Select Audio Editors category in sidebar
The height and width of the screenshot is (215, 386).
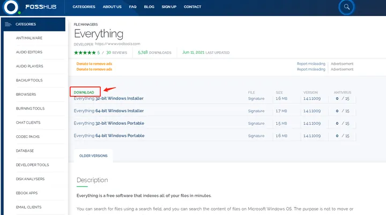29,52
